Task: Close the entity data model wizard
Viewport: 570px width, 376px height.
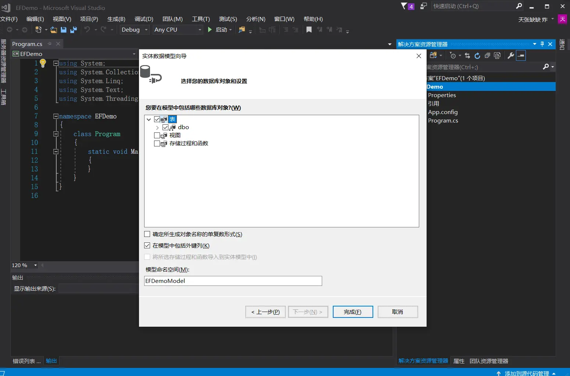Action: coord(419,56)
